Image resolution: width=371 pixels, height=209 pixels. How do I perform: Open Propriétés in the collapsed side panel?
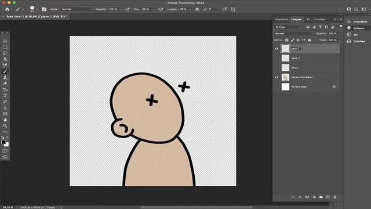tap(357, 21)
